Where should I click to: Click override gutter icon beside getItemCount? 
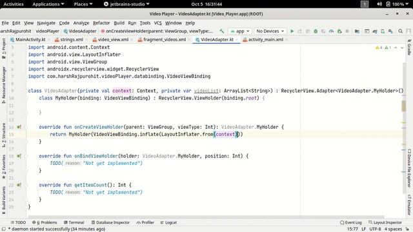click(19, 185)
